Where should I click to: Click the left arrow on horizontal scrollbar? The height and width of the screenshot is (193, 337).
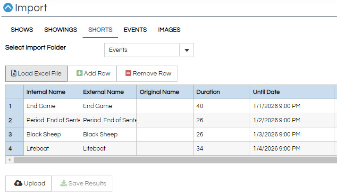tap(9, 159)
